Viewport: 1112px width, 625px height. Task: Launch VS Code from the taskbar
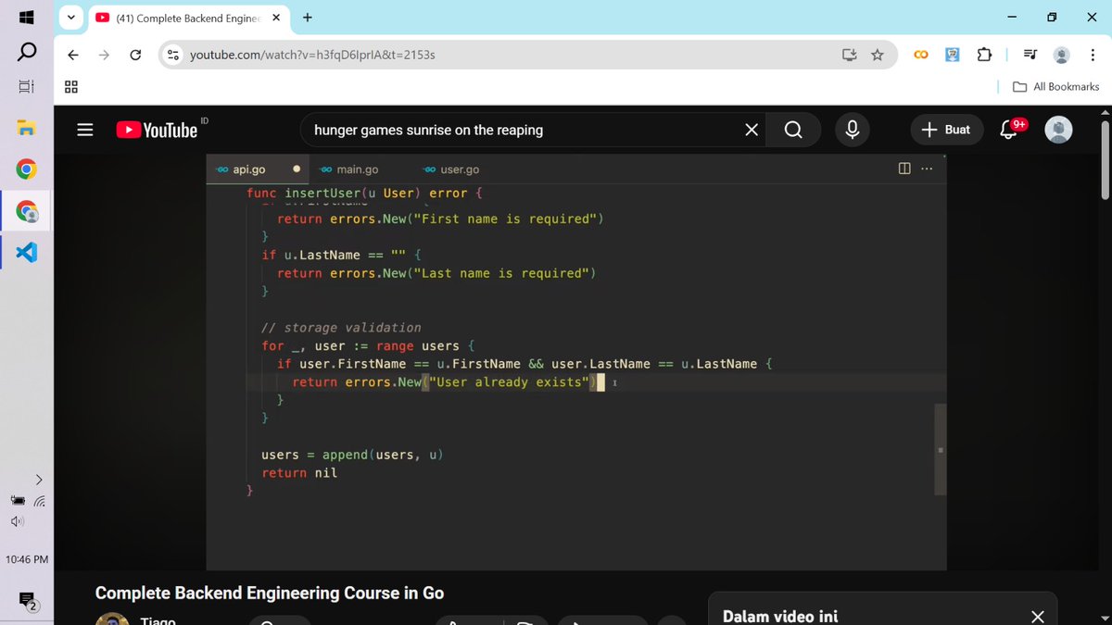click(24, 251)
